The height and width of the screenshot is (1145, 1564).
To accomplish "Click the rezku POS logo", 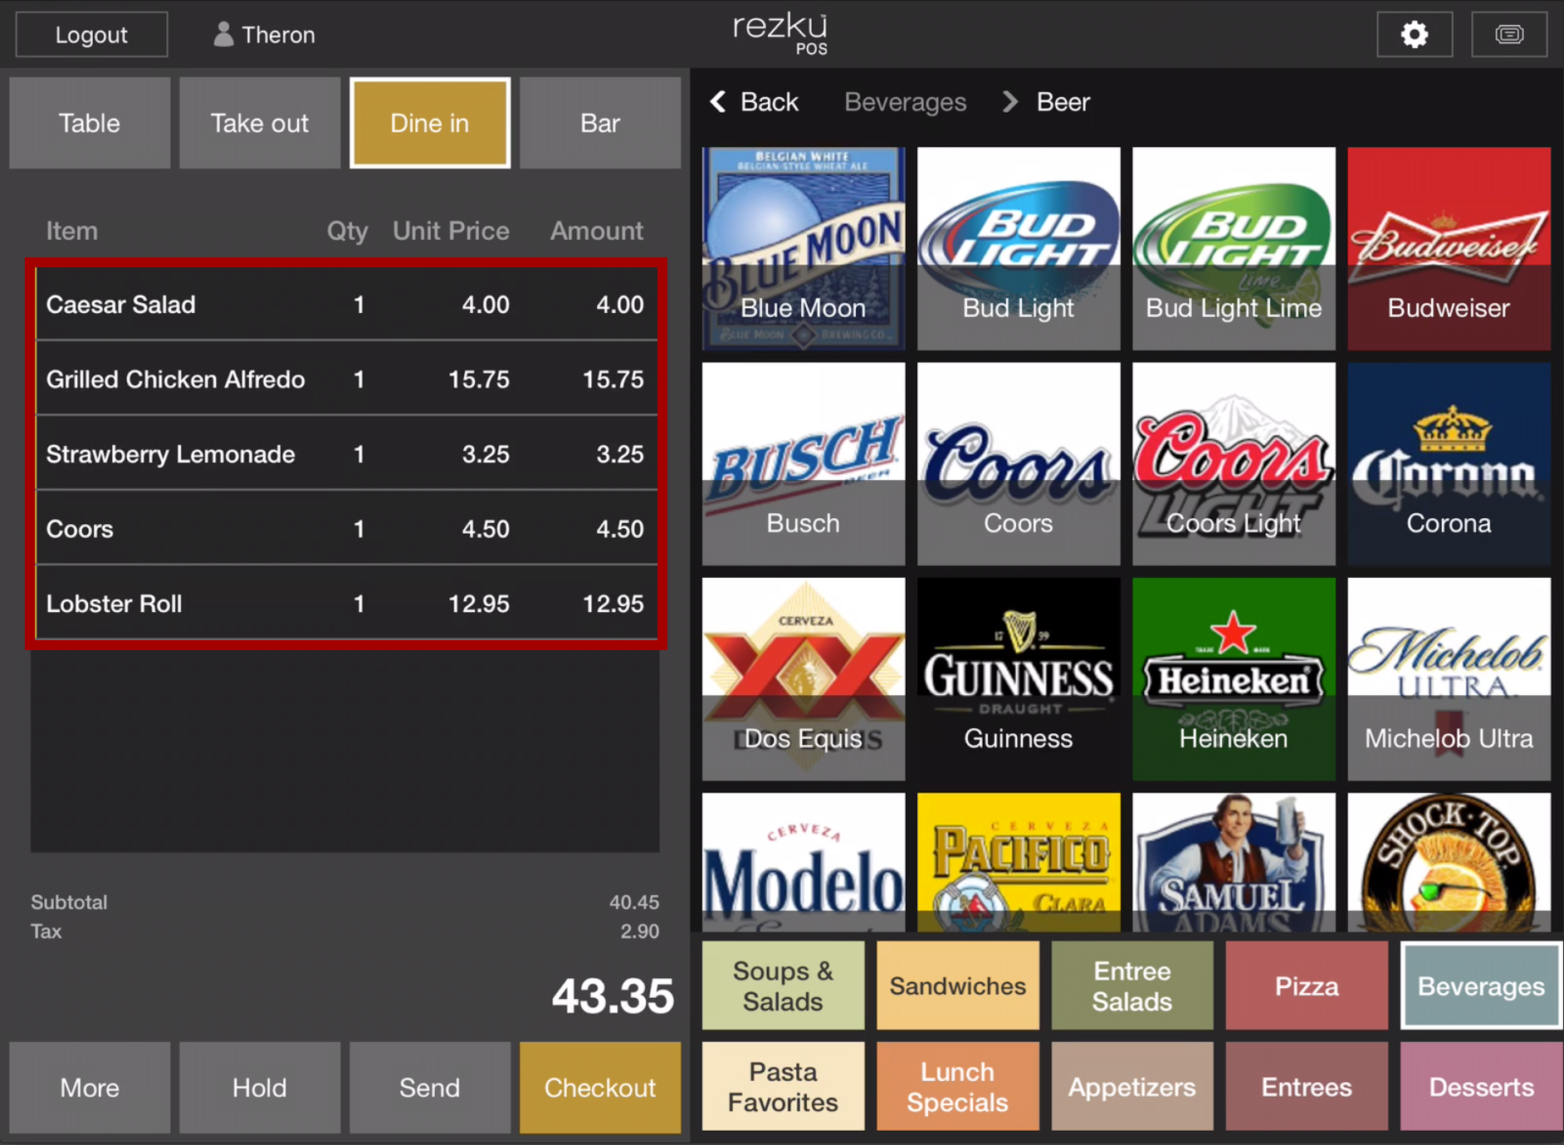I will coord(781,33).
